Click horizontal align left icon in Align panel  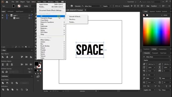(3, 57)
